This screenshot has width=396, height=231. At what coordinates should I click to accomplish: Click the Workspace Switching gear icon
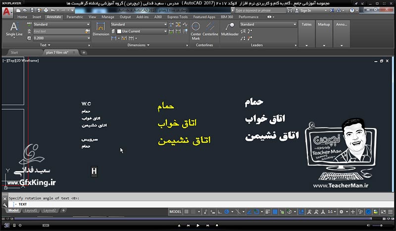point(341,212)
